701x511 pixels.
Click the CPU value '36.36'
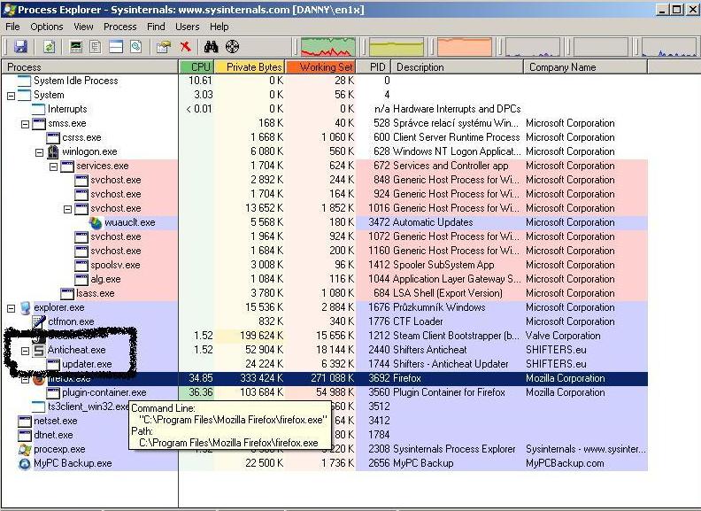[x=201, y=392]
